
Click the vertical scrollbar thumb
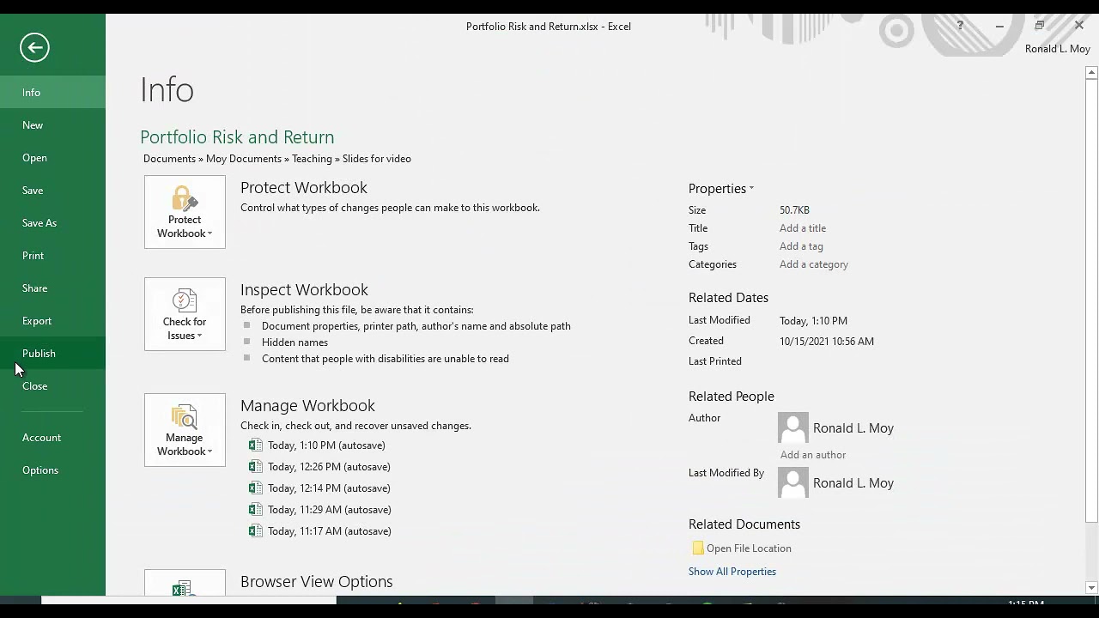1091,301
